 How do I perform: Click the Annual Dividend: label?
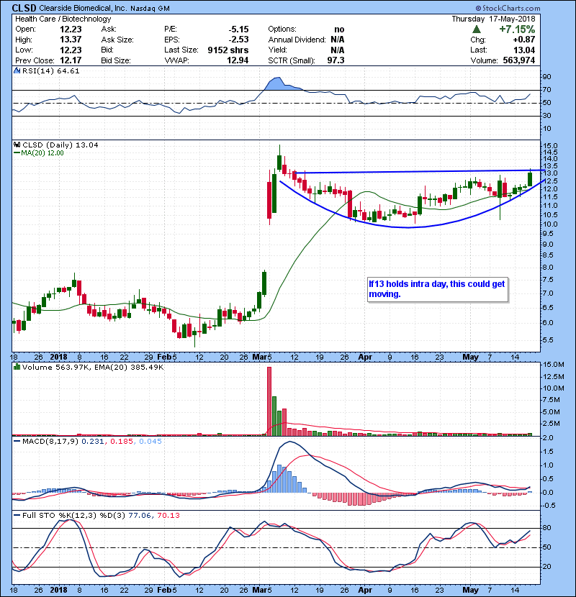pos(297,40)
